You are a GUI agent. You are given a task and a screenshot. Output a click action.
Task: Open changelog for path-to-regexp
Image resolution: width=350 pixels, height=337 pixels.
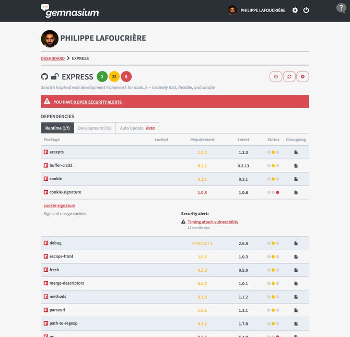pos(296,323)
